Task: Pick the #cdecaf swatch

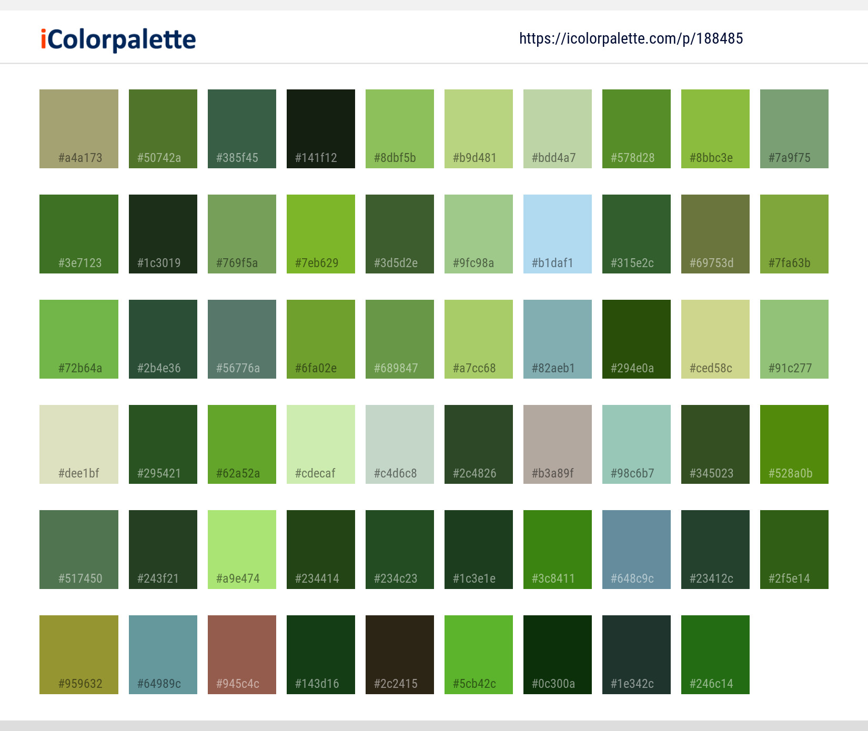Action: [321, 444]
